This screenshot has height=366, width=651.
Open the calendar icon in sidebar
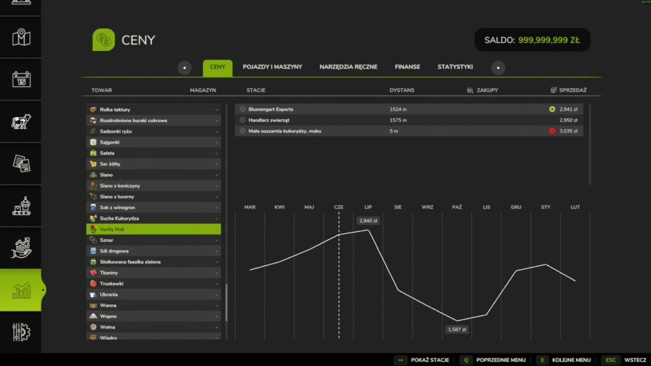point(21,79)
